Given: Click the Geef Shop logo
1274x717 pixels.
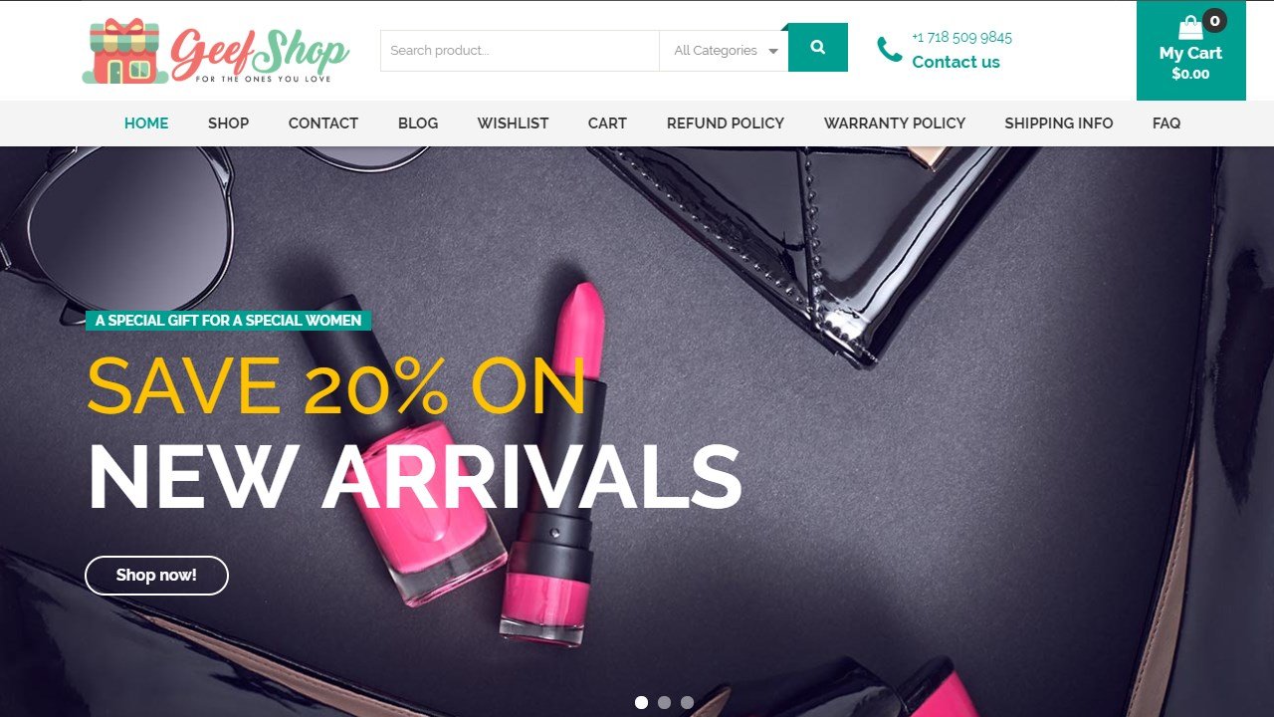Looking at the screenshot, I should click(216, 52).
